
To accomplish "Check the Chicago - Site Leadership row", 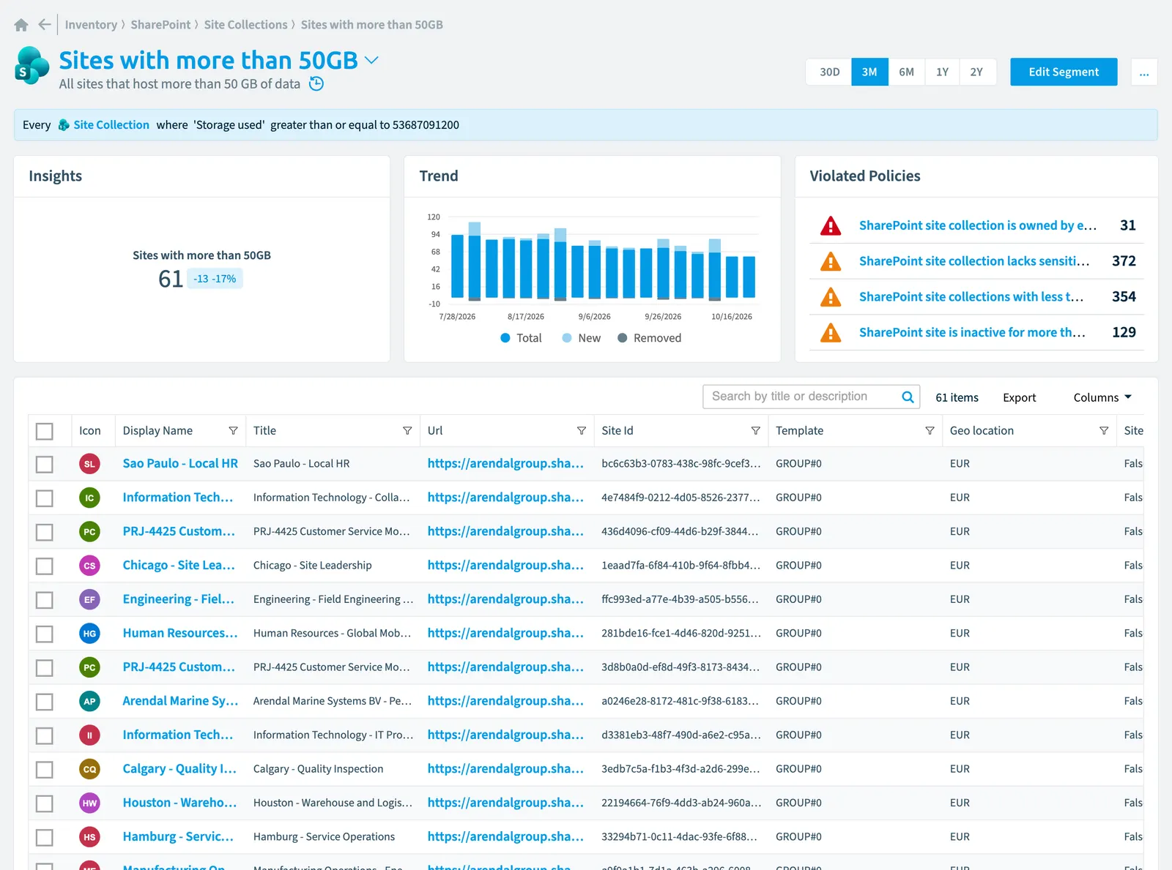I will [x=45, y=566].
